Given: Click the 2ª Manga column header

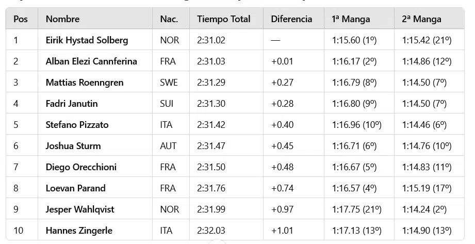Looking at the screenshot, I should click(421, 19).
